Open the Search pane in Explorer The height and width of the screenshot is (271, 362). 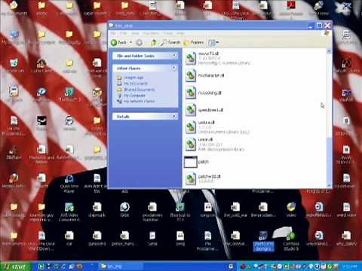(x=170, y=43)
